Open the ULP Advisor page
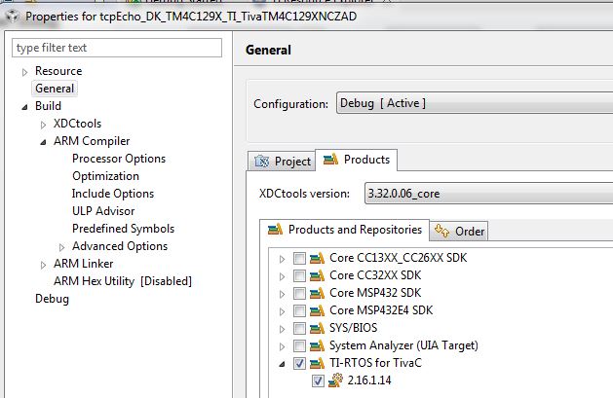Screen dimensions: 613x398 click(x=103, y=211)
